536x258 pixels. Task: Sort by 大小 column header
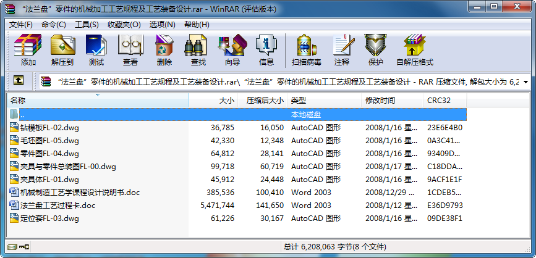pos(213,101)
